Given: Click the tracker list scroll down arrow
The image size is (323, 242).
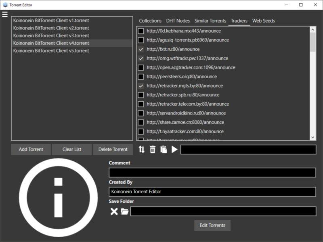Looking at the screenshot, I should tap(313, 137).
